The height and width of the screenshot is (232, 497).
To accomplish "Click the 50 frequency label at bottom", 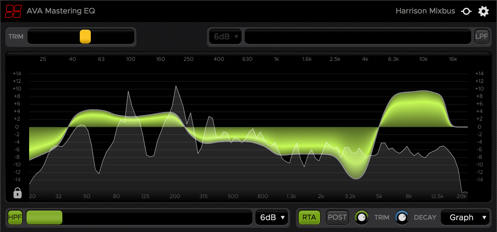I will [x=87, y=196].
